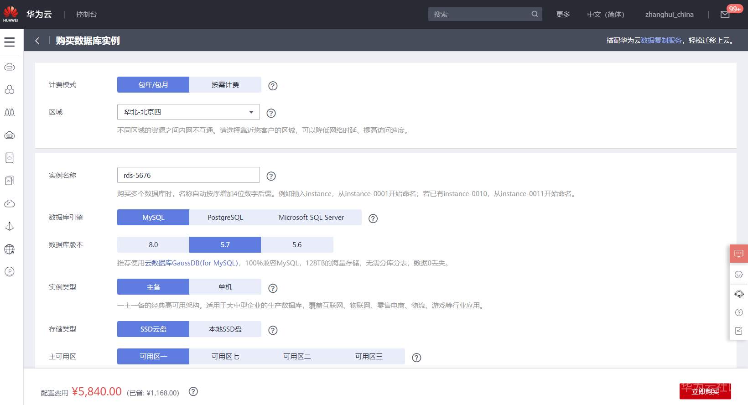Select 包年/包月 billing mode
This screenshot has width=748, height=405.
pyautogui.click(x=153, y=85)
